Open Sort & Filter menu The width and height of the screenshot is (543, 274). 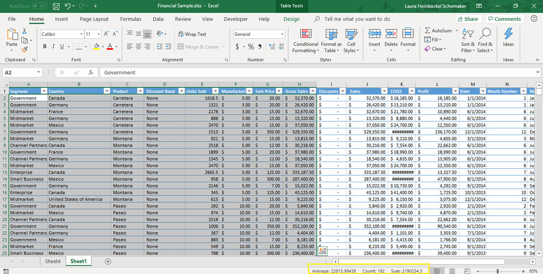click(468, 41)
